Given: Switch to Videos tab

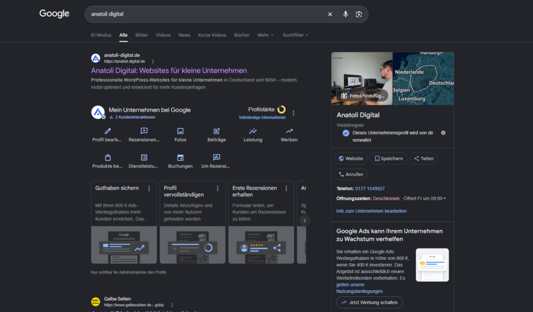Looking at the screenshot, I should [x=163, y=35].
